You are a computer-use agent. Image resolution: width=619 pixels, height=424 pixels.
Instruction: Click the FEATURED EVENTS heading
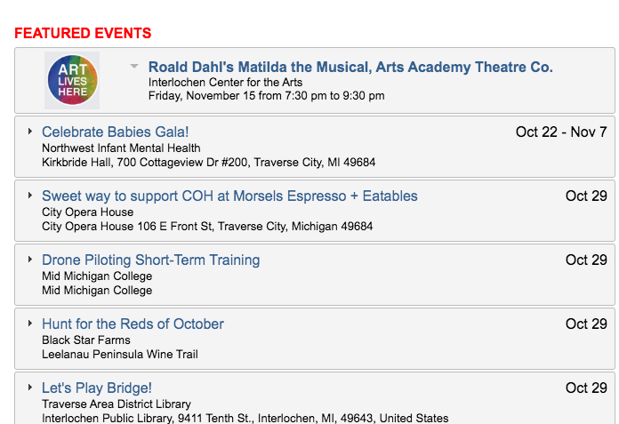click(x=83, y=33)
